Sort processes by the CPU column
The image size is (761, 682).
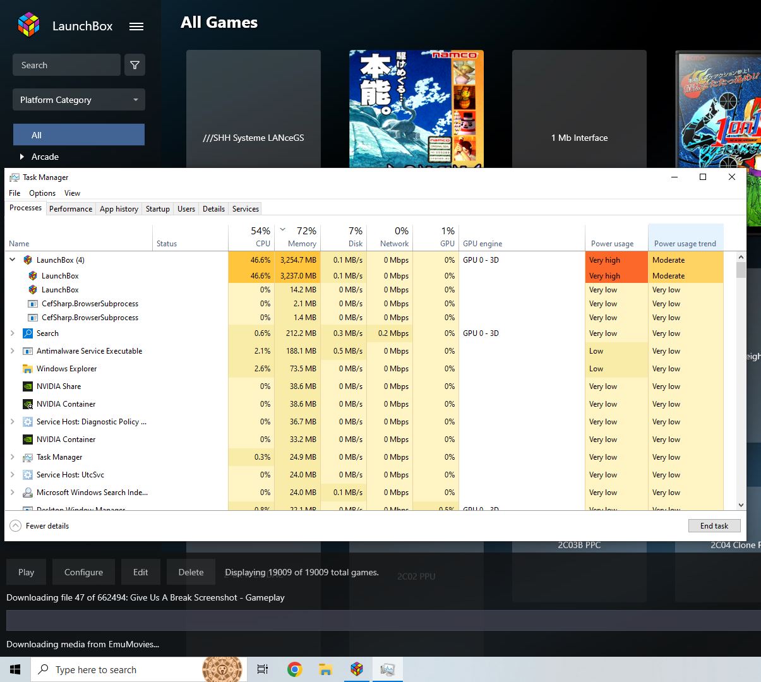click(x=251, y=237)
